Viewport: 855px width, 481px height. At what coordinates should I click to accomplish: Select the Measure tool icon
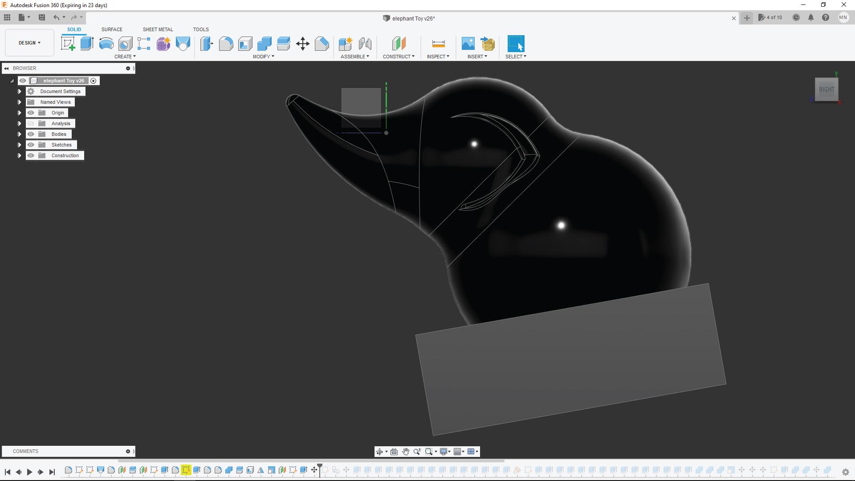(x=438, y=44)
